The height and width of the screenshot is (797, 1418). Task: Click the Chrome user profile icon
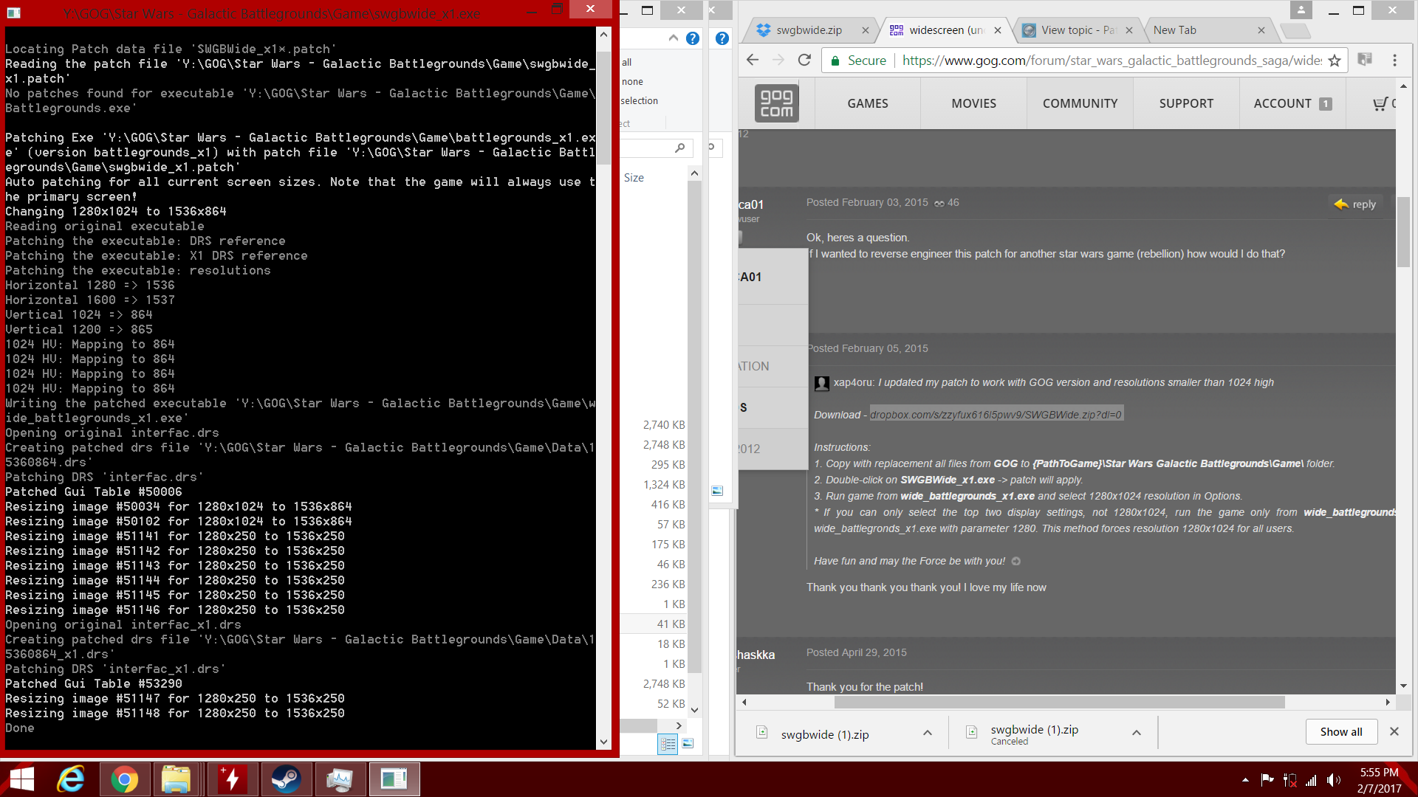pyautogui.click(x=1301, y=10)
